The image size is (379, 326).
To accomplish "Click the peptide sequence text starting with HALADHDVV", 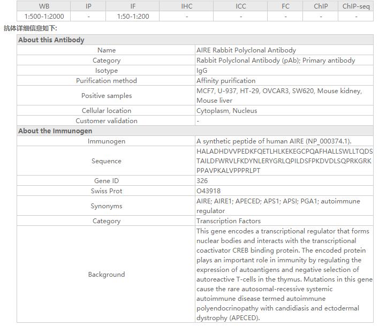I will click(284, 161).
